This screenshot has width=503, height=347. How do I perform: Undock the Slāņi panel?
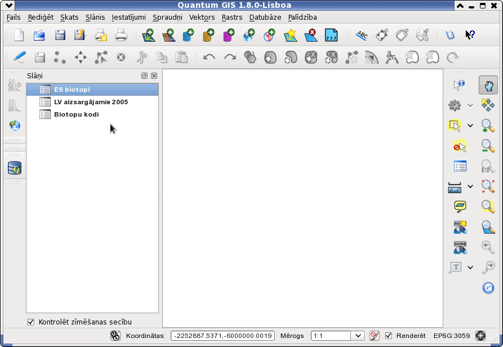144,75
